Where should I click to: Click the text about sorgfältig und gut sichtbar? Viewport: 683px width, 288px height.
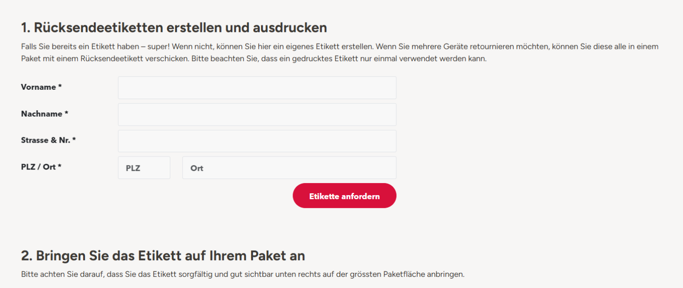pos(243,274)
